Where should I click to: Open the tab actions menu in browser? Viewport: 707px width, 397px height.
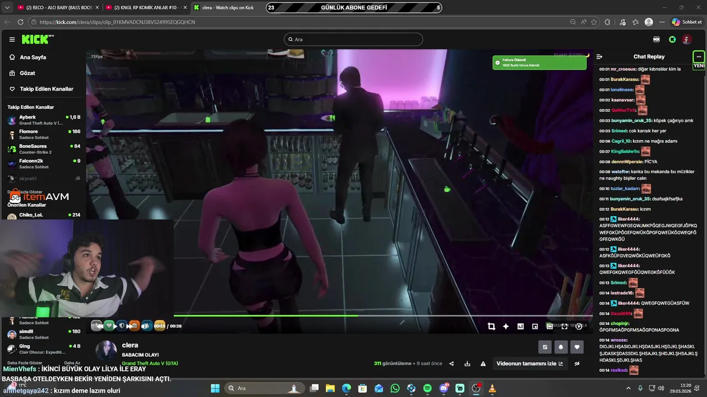pyautogui.click(x=6, y=7)
